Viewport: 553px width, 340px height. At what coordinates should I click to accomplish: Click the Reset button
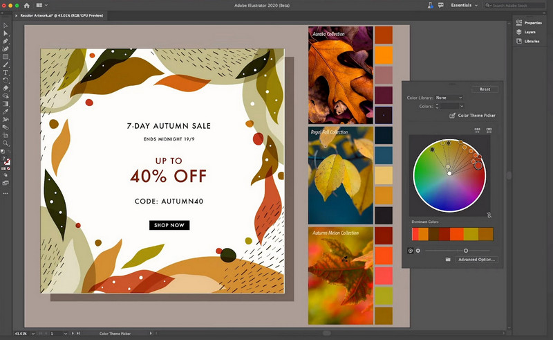(x=485, y=89)
